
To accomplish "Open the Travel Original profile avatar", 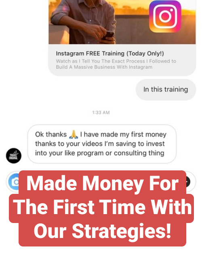I will pyautogui.click(x=14, y=155).
